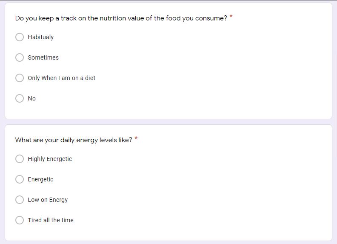Select the 'Habitualy' radio button
Image resolution: width=337 pixels, height=244 pixels.
click(x=20, y=37)
